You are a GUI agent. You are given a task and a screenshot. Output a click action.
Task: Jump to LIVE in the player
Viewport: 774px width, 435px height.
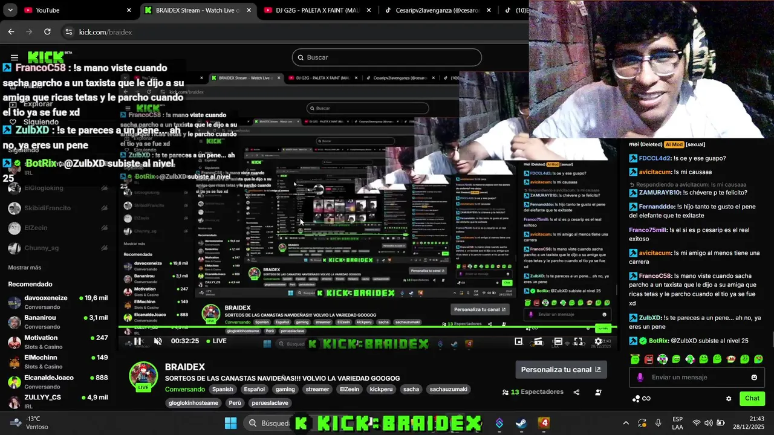point(216,341)
